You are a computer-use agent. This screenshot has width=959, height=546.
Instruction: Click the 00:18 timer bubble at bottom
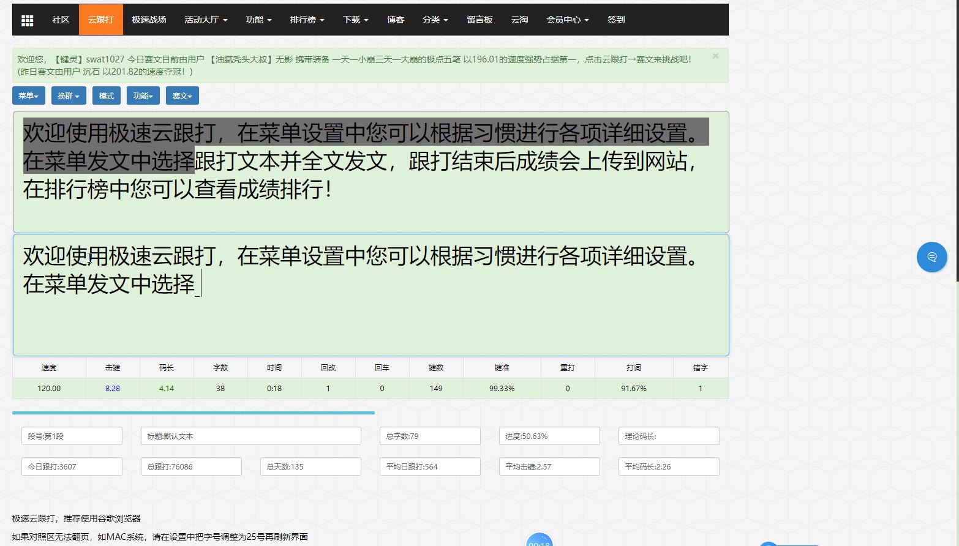pos(539,540)
